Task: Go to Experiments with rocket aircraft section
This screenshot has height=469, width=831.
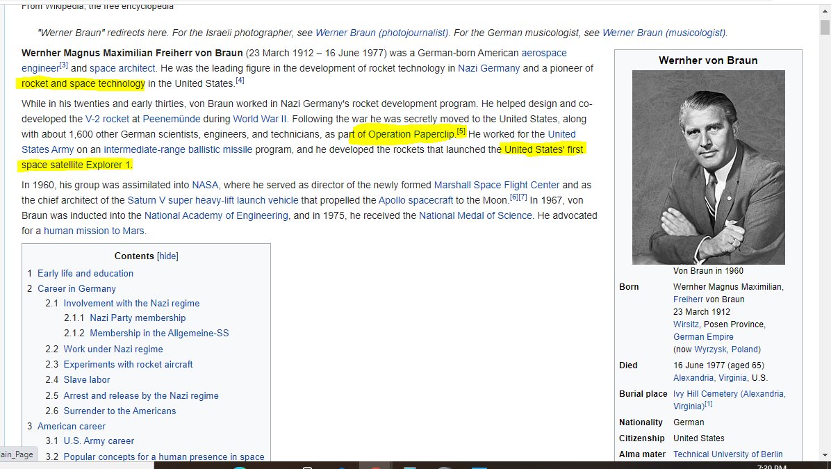Action: [x=129, y=365]
